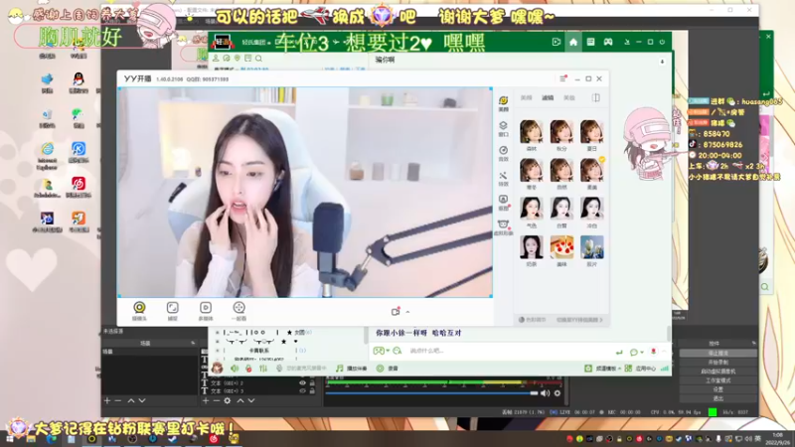Toggle lock of 文本 (GDI+) 3 source
795x447 pixels.
[312, 390]
